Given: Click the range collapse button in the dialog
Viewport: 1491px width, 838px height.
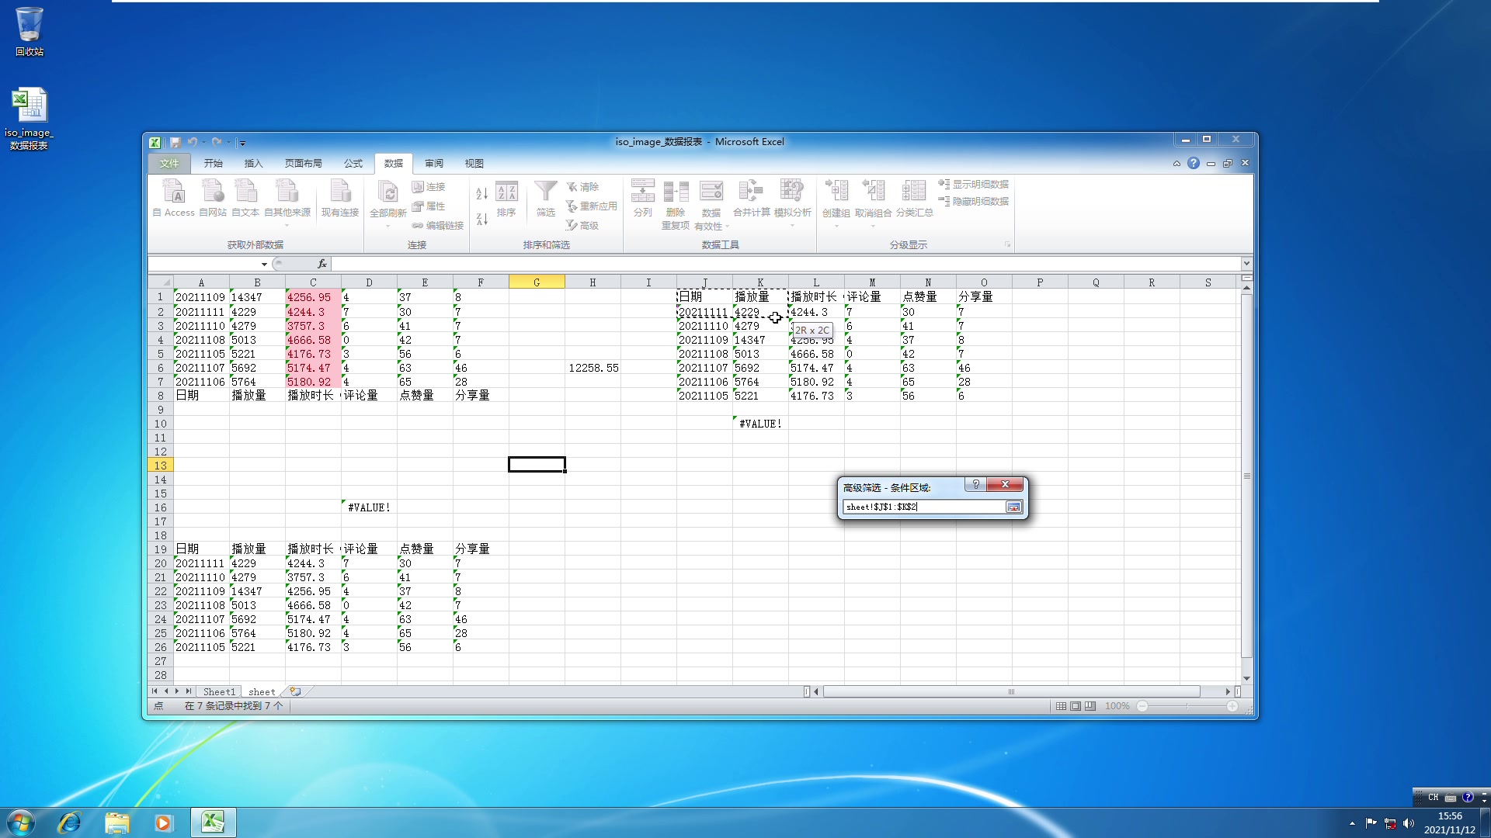Looking at the screenshot, I should [x=1013, y=507].
